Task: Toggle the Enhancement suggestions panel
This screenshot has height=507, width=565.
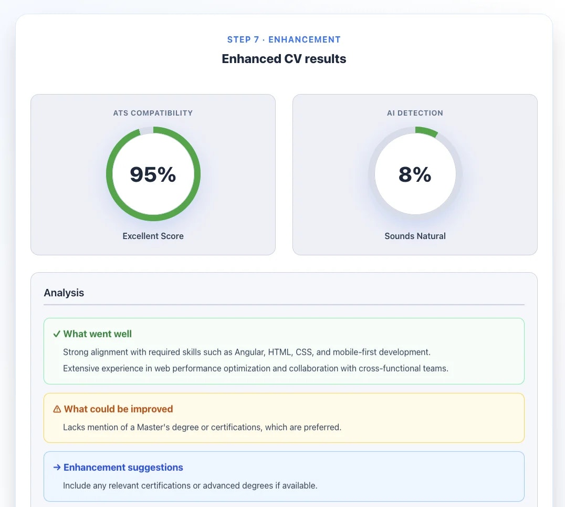Action: (284, 475)
